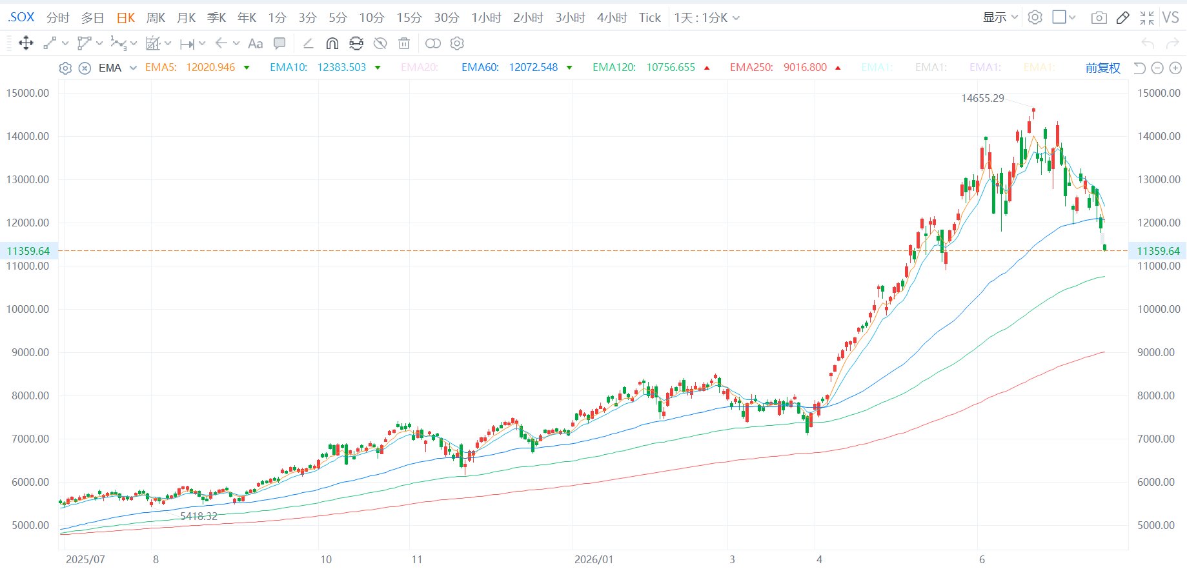Expand the measurement tool dropdown
Image resolution: width=1187 pixels, height=569 pixels.
[168, 44]
